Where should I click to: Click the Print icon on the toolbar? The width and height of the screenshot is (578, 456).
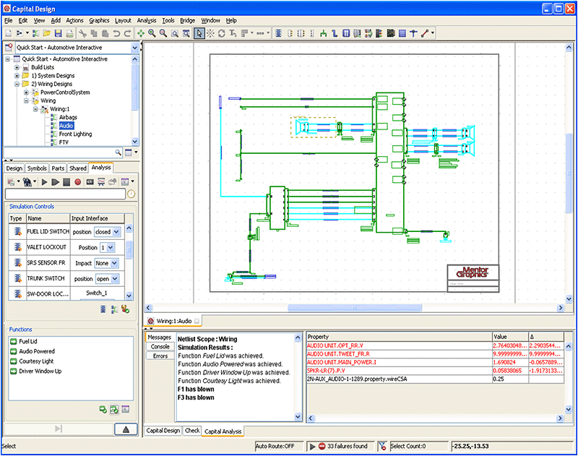pyautogui.click(x=69, y=33)
